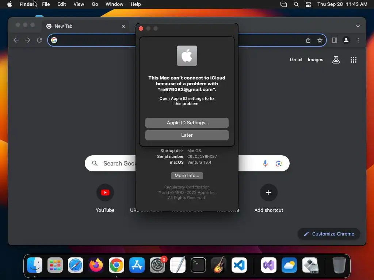Click the Apple logo in the alert
The height and width of the screenshot is (280, 374).
pyautogui.click(x=187, y=56)
